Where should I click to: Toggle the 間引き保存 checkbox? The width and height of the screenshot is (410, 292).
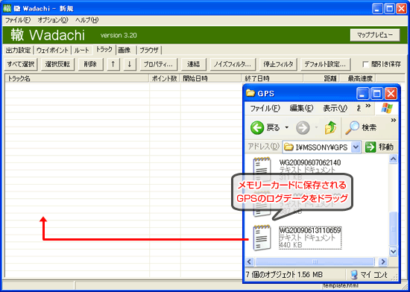pyautogui.click(x=366, y=64)
